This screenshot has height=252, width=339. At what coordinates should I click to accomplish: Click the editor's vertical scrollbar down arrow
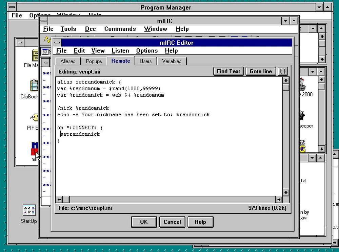tap(286, 192)
